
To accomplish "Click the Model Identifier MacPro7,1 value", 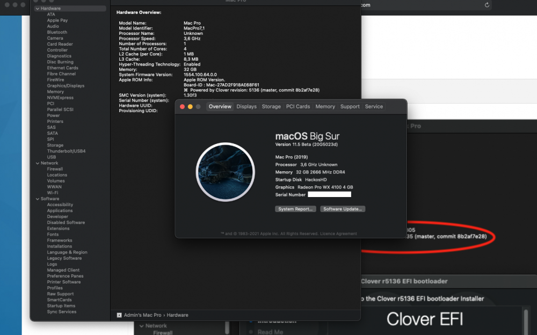I will coord(194,28).
